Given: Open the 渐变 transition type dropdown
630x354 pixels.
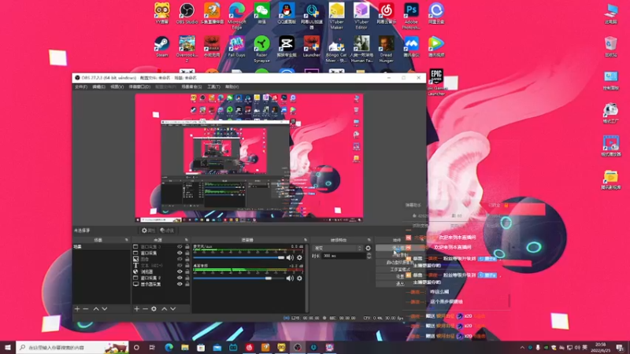Looking at the screenshot, I should pyautogui.click(x=338, y=248).
